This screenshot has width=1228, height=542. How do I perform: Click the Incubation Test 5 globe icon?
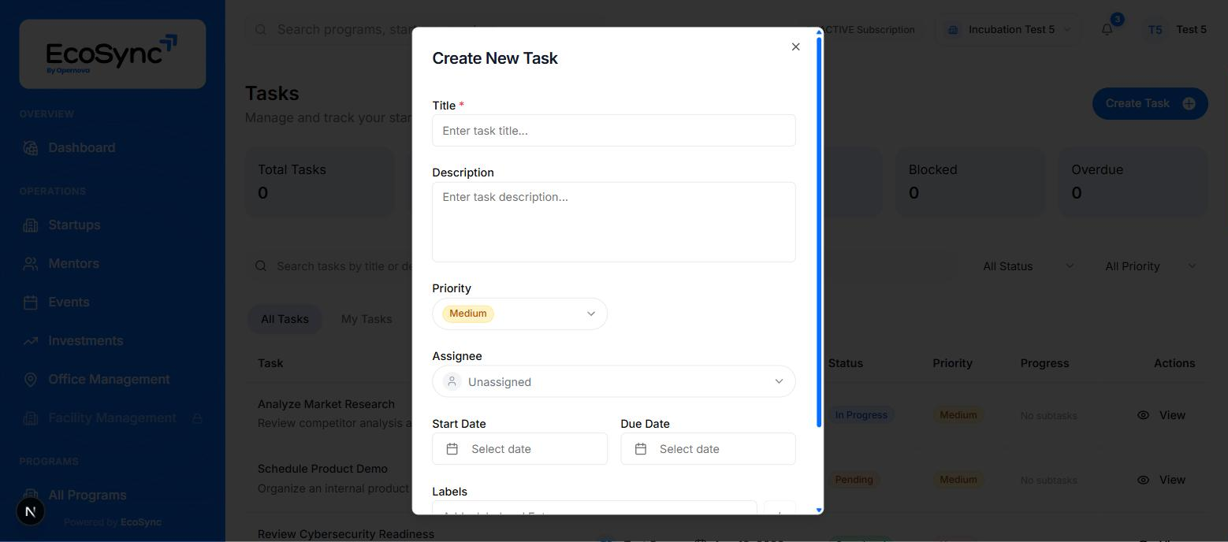click(953, 30)
